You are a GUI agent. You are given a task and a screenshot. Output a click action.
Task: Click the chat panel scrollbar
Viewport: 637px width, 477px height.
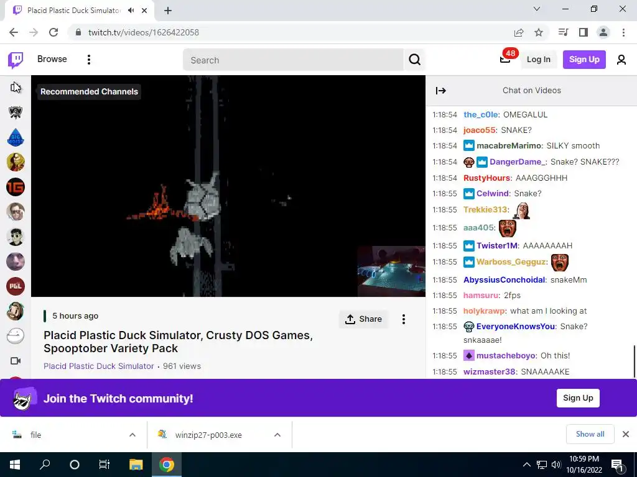click(x=634, y=361)
